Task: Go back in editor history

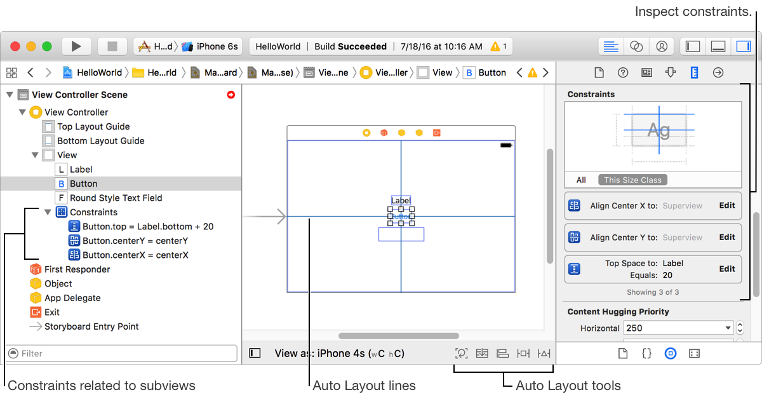Action: (x=30, y=72)
